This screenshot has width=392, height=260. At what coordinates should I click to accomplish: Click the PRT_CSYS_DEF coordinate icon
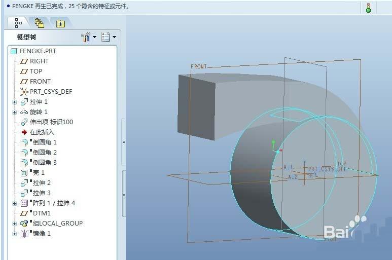point(24,92)
